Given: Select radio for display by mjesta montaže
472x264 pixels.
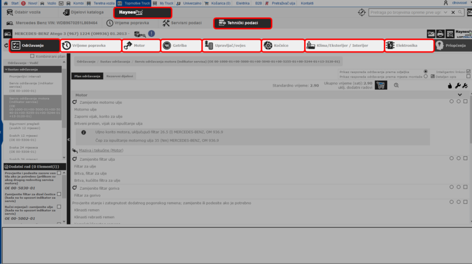Looking at the screenshot, I should (425, 76).
